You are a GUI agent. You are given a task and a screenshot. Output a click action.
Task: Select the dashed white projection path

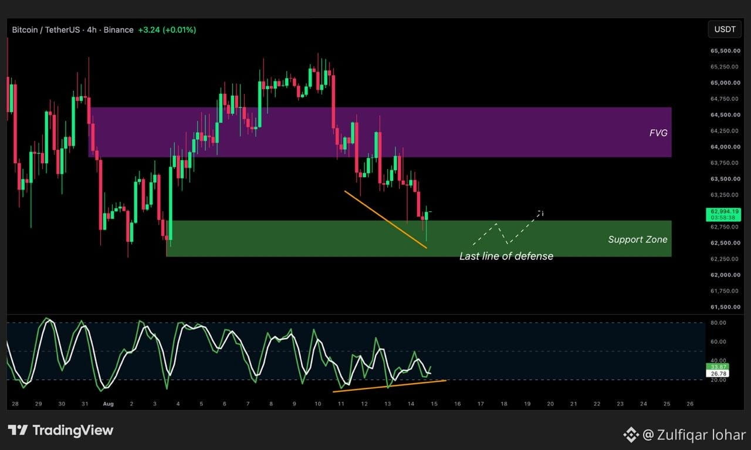coord(508,228)
